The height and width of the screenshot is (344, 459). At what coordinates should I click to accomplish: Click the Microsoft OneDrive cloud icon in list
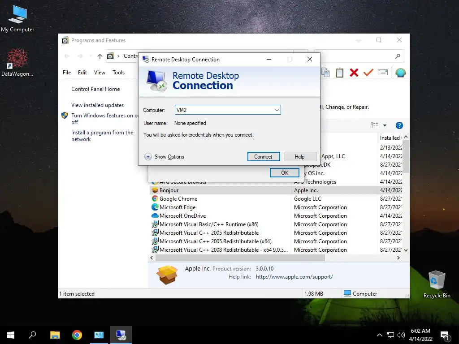pyautogui.click(x=155, y=215)
